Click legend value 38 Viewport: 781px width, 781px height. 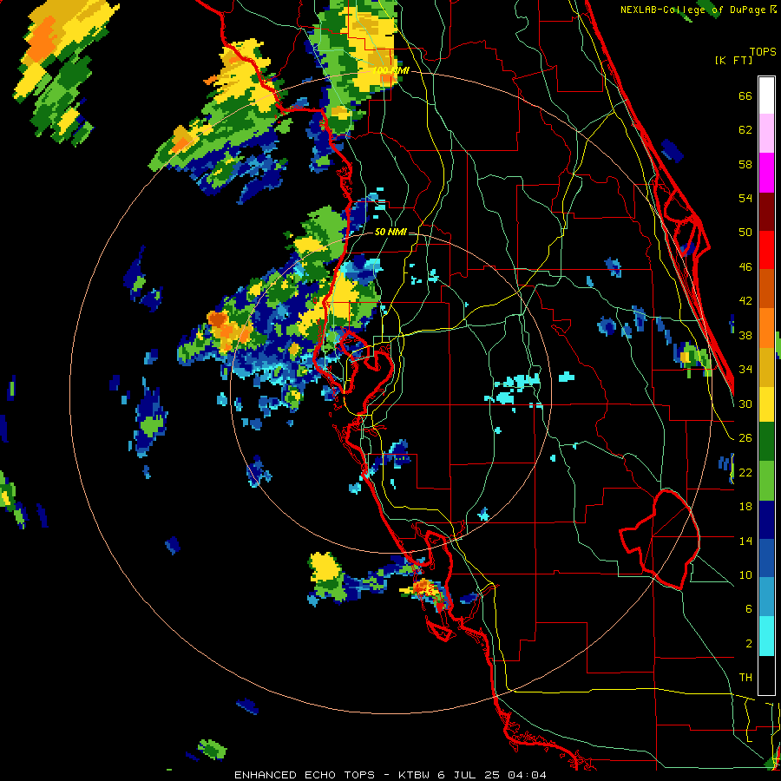coord(745,335)
